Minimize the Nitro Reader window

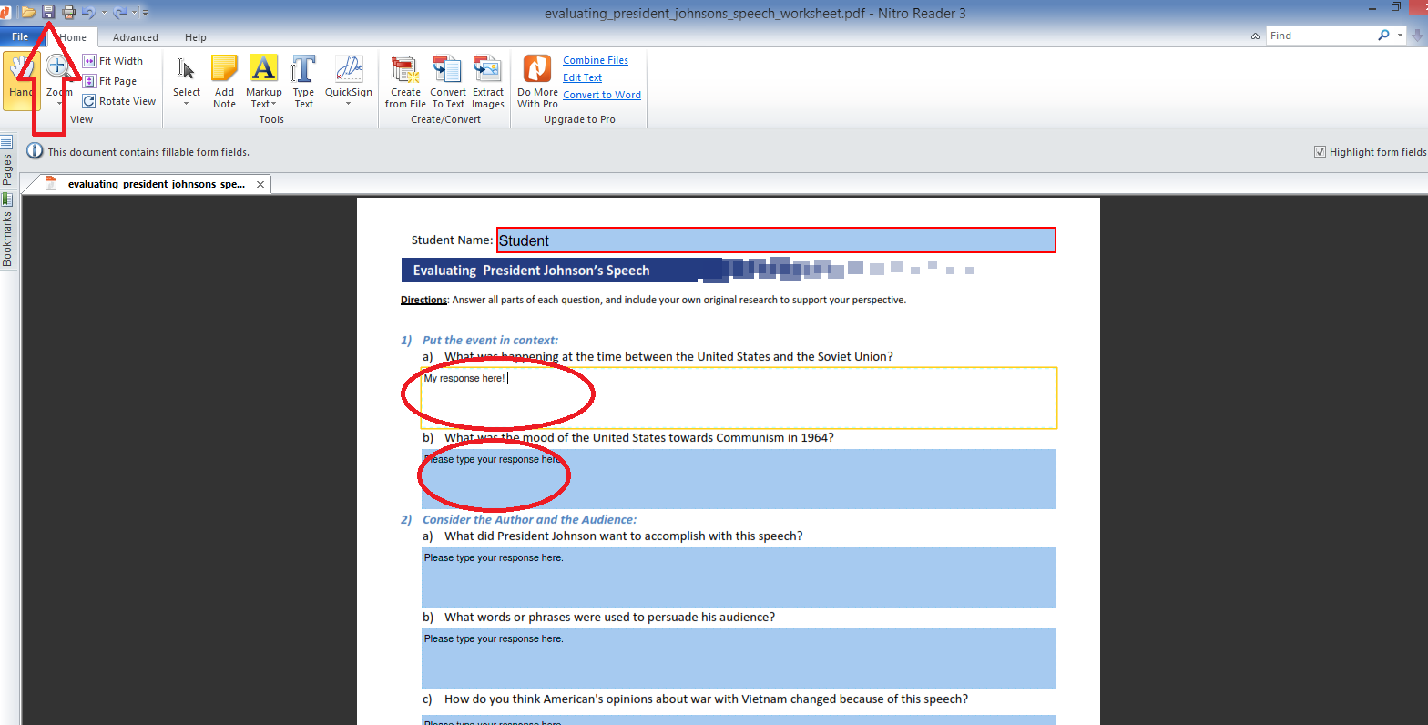[1371, 7]
